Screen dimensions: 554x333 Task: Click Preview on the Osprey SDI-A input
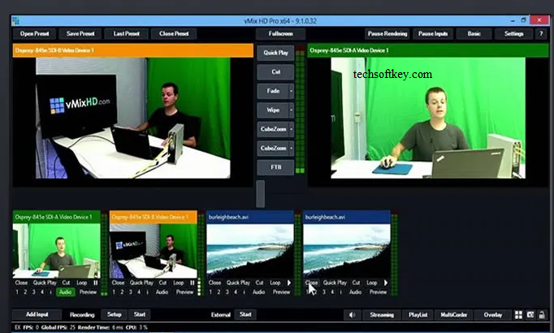pos(88,292)
